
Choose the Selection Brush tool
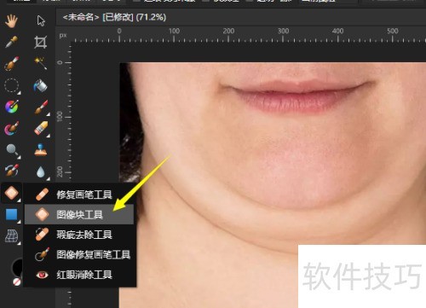[x=12, y=63]
